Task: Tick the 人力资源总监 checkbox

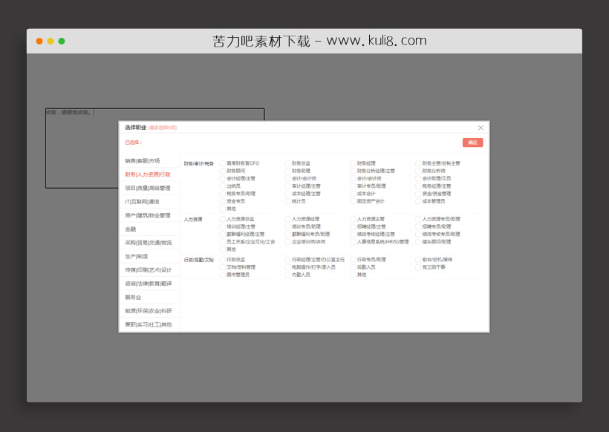Action: tap(223, 220)
